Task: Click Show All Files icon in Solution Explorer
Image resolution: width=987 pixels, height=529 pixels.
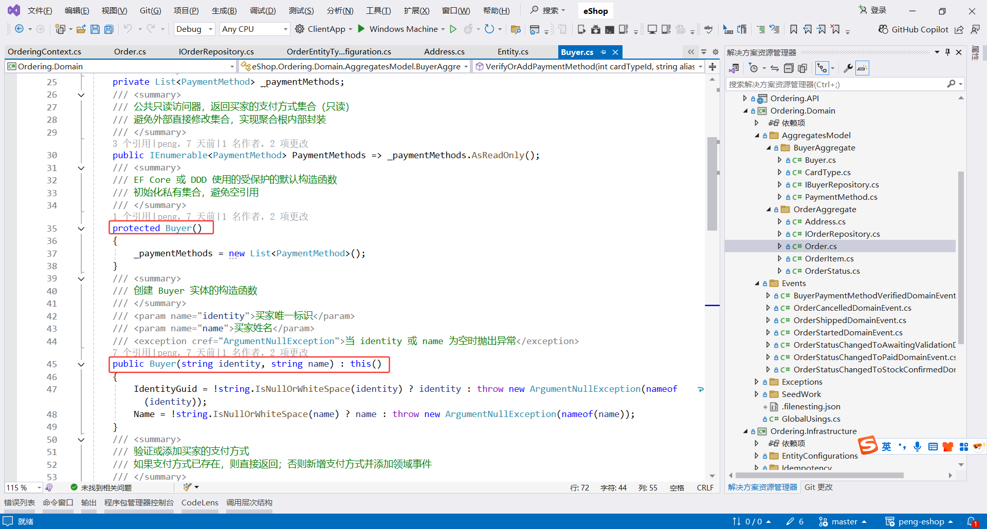Action: [x=802, y=68]
